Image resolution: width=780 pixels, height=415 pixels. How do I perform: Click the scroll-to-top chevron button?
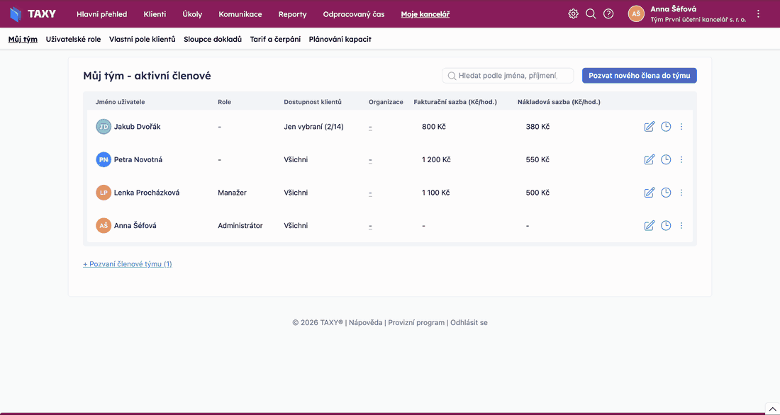pos(772,409)
